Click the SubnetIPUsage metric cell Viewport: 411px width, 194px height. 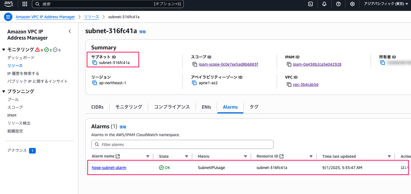(x=211, y=168)
